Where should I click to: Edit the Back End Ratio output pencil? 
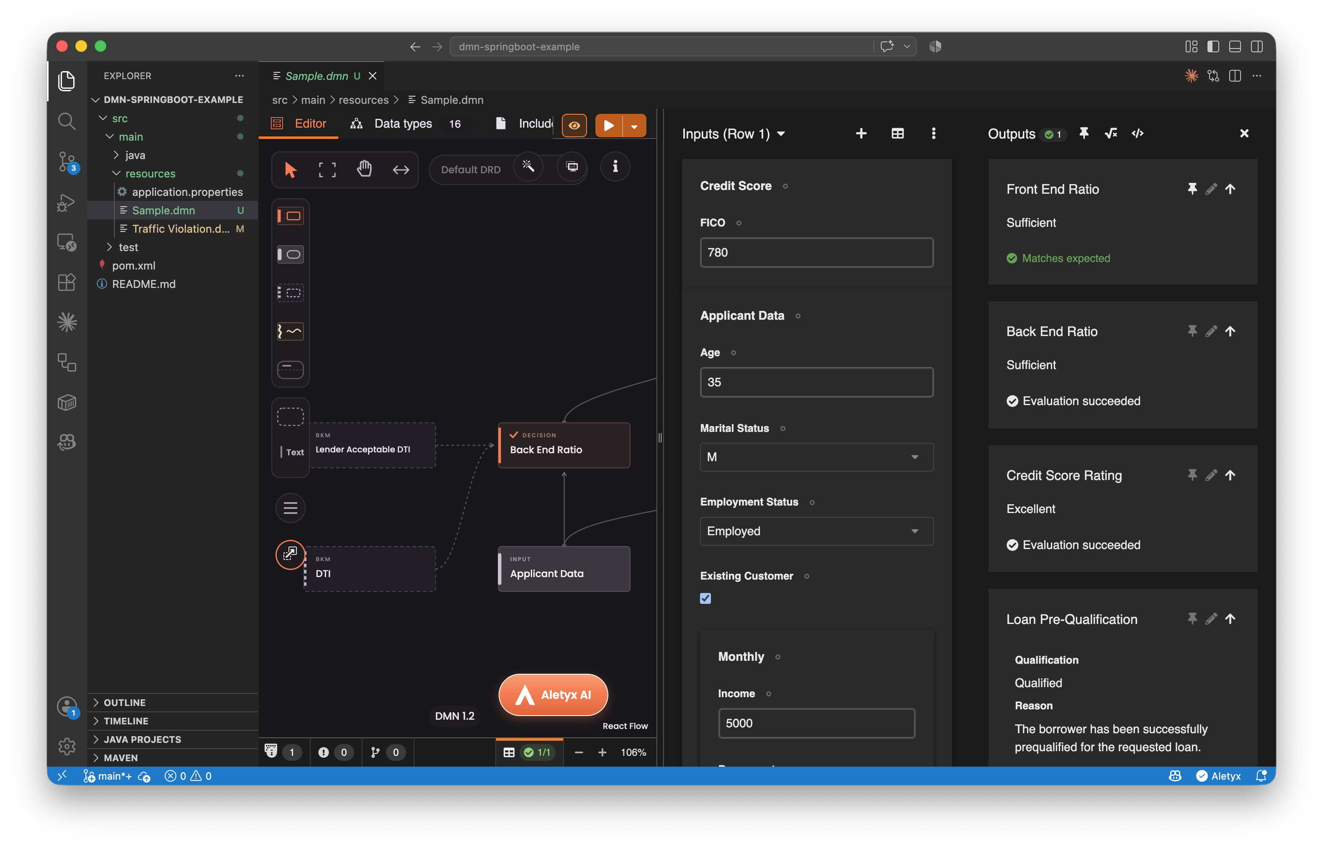point(1211,331)
